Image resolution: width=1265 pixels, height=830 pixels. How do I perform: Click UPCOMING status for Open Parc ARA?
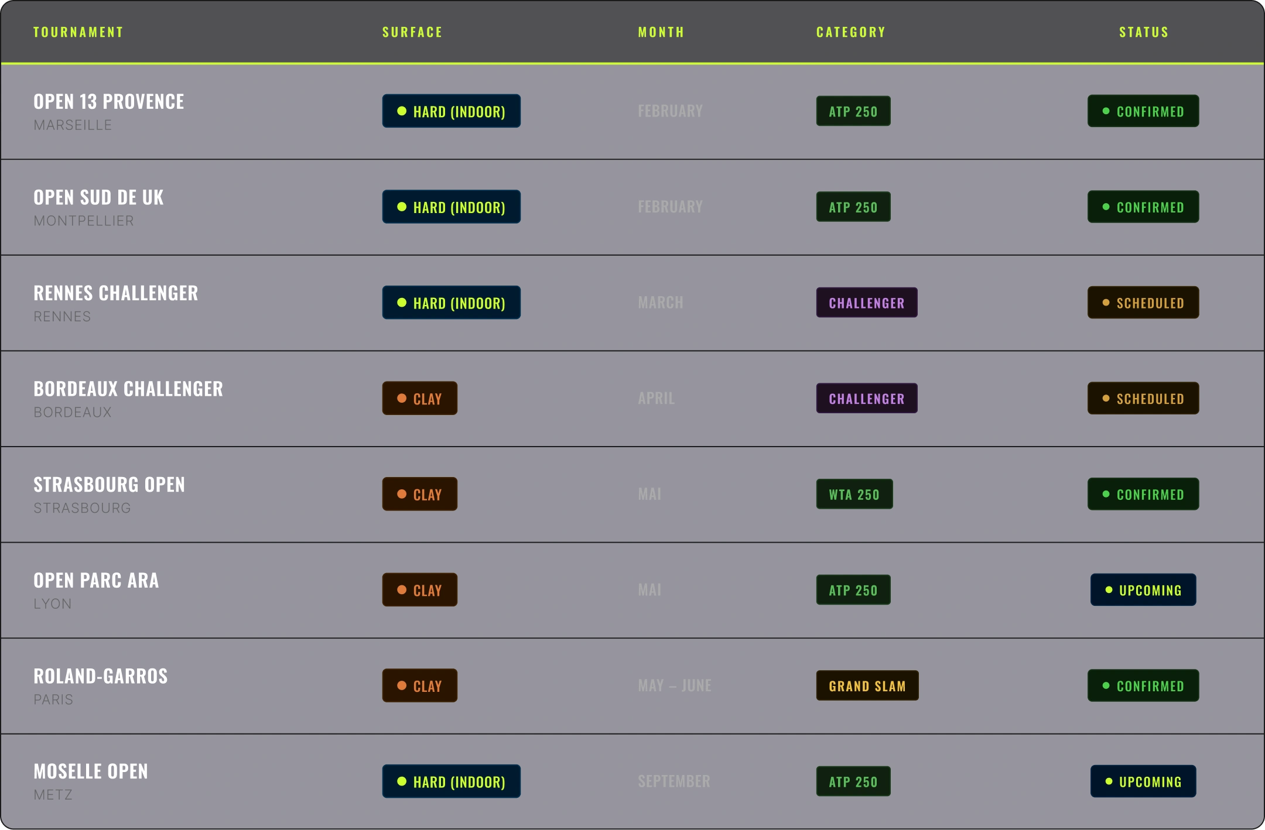coord(1143,589)
